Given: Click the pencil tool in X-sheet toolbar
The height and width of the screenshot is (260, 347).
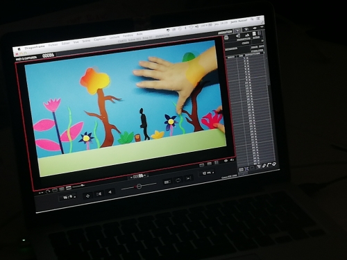Looking at the screenshot, I should (x=264, y=166).
